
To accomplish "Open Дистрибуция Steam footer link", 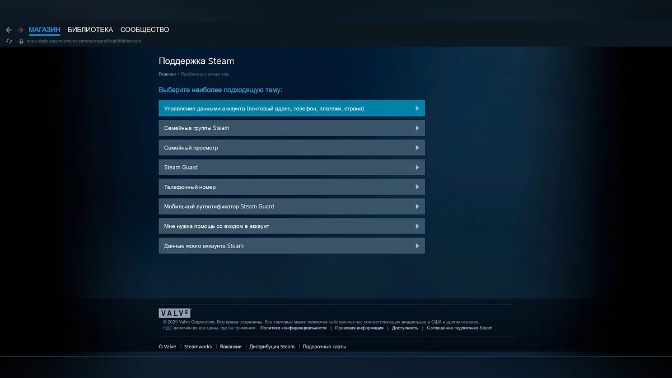I will [272, 347].
